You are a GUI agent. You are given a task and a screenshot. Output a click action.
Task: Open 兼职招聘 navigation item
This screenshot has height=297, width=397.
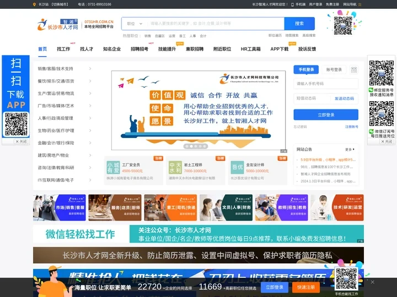tap(195, 49)
